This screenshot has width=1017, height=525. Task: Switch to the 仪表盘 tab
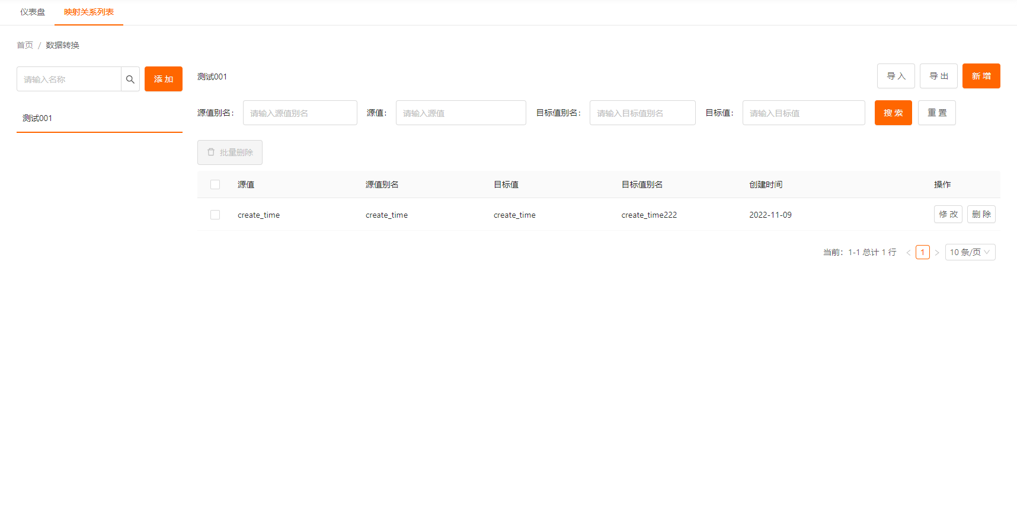(33, 12)
